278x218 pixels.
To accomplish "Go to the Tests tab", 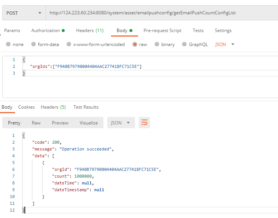I will pos(198,31).
